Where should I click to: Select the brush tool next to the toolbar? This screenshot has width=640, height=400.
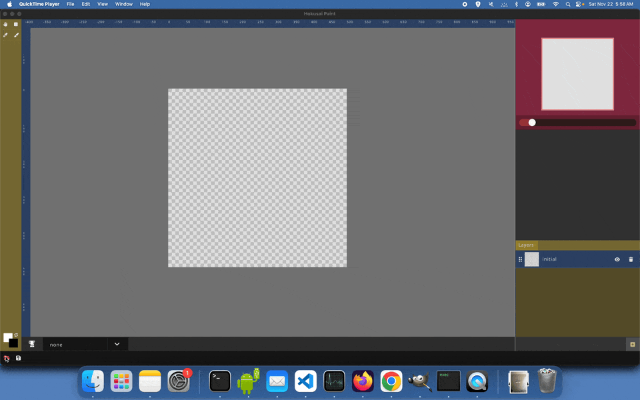click(x=16, y=35)
